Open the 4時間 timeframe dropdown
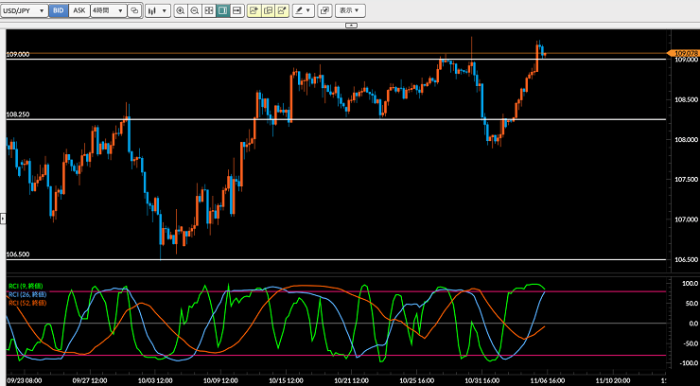Image resolution: width=700 pixels, height=386 pixels. pyautogui.click(x=109, y=10)
